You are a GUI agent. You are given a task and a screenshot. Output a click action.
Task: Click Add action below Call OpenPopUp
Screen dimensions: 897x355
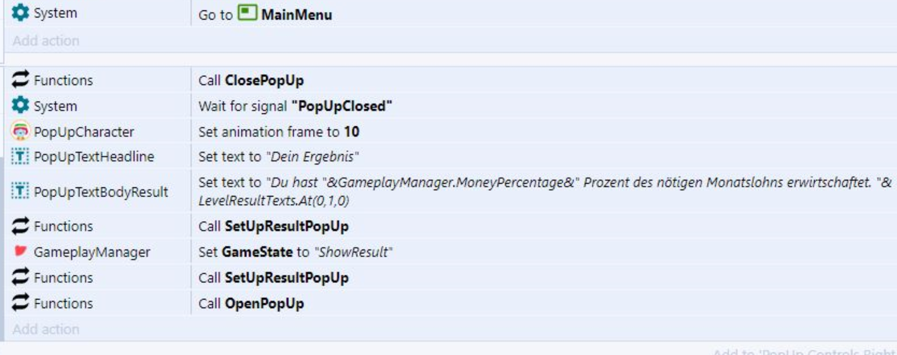coord(46,329)
